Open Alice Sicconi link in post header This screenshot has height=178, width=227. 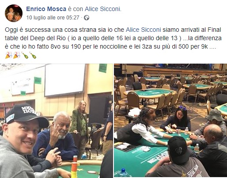102,9
